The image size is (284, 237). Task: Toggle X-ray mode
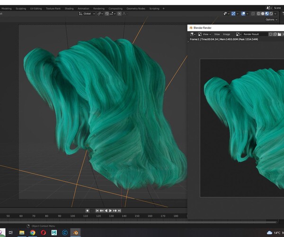click(x=253, y=14)
